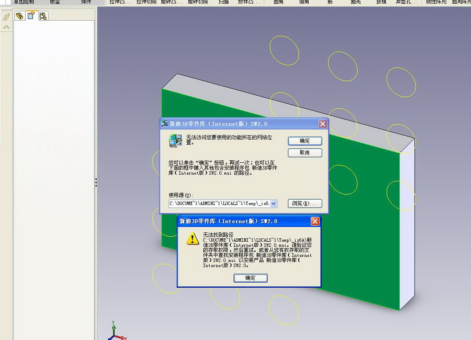Click the 浏览(B)... browse button
Image resolution: width=471 pixels, height=340 pixels.
[x=305, y=203]
